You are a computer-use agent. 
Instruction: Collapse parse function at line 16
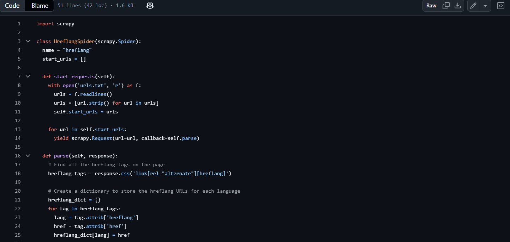tap(28, 156)
